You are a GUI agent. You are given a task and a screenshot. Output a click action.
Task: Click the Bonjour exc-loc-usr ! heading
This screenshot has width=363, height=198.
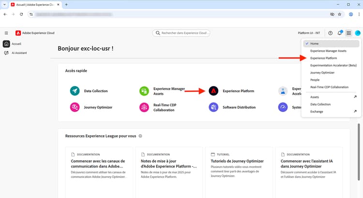click(86, 48)
